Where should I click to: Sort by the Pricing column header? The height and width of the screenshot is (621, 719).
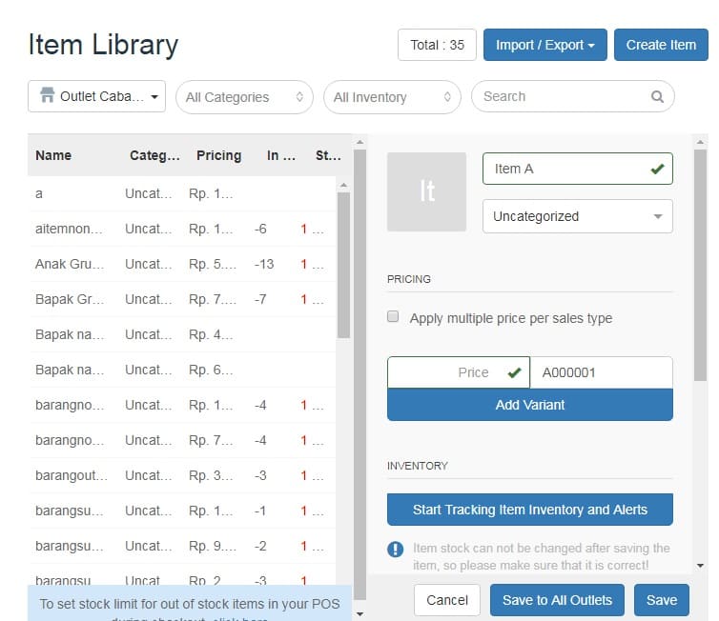[x=218, y=155]
